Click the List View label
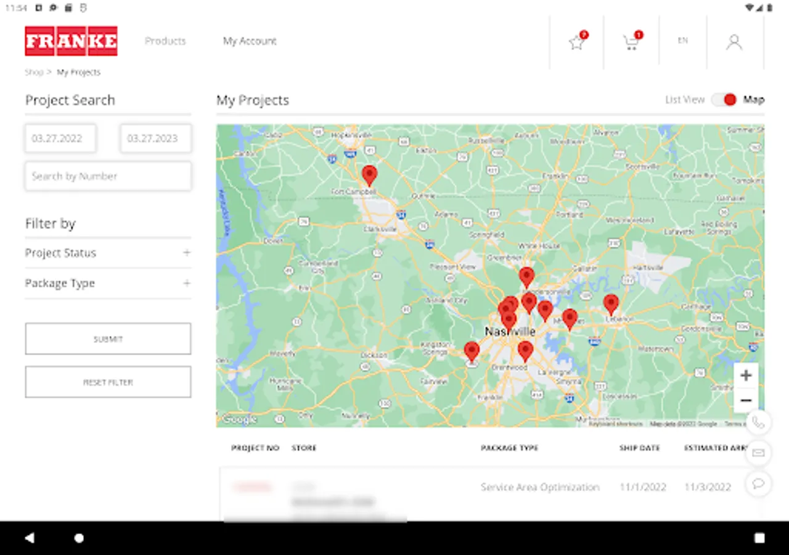The image size is (789, 555). [685, 99]
